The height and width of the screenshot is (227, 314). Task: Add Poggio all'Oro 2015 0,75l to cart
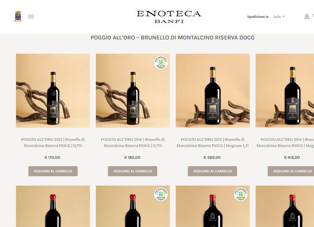point(53,171)
